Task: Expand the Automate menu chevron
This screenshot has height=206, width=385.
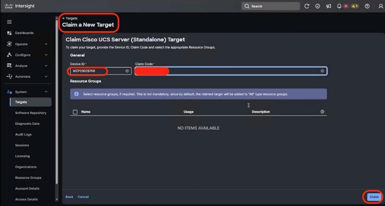Action: point(46,76)
